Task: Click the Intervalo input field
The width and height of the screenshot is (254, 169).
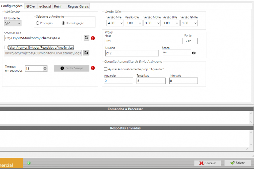Action: pos(184,81)
